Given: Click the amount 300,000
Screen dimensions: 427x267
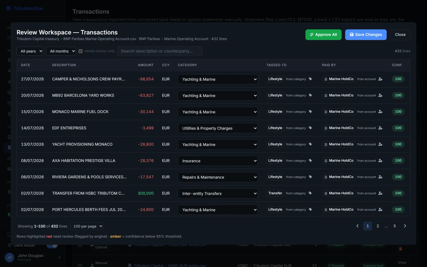Looking at the screenshot, I should click(x=146, y=193).
